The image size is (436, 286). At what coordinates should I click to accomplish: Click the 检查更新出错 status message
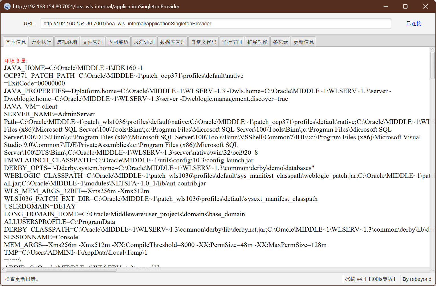pyautogui.click(x=22, y=279)
